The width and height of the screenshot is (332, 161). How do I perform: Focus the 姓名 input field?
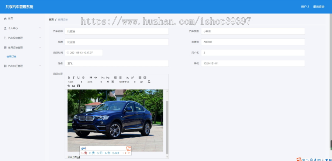pyautogui.click(x=117, y=63)
